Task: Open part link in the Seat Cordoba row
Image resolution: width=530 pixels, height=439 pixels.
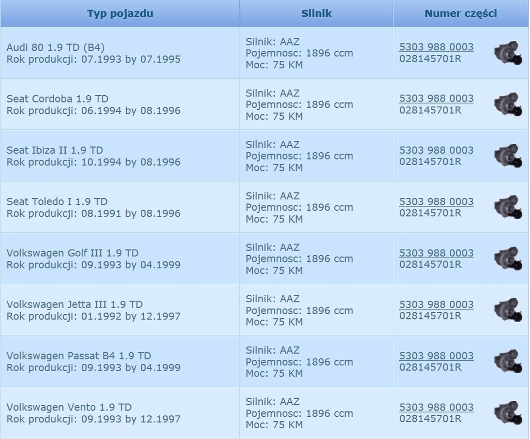Action: pos(436,98)
